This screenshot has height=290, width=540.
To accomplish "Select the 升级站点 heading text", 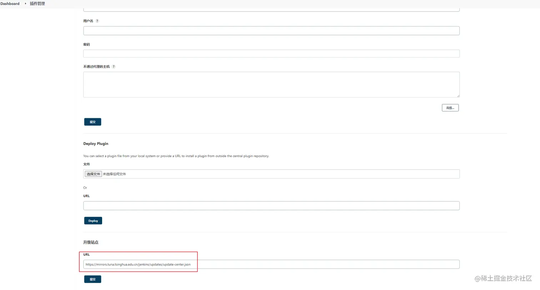I will [x=91, y=242].
